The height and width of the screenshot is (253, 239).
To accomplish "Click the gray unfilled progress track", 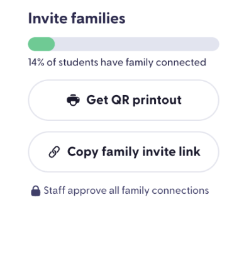I will tap(137, 44).
